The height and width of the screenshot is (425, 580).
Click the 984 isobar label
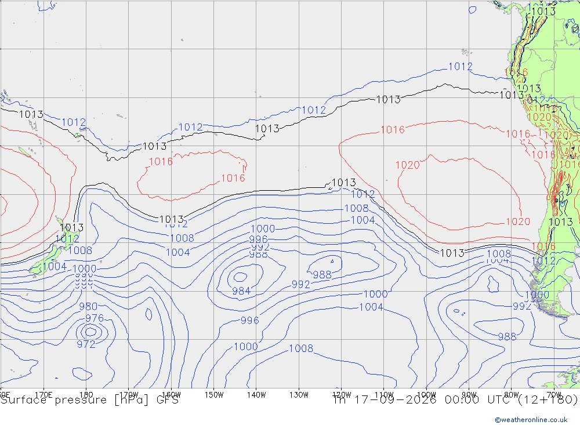point(241,291)
